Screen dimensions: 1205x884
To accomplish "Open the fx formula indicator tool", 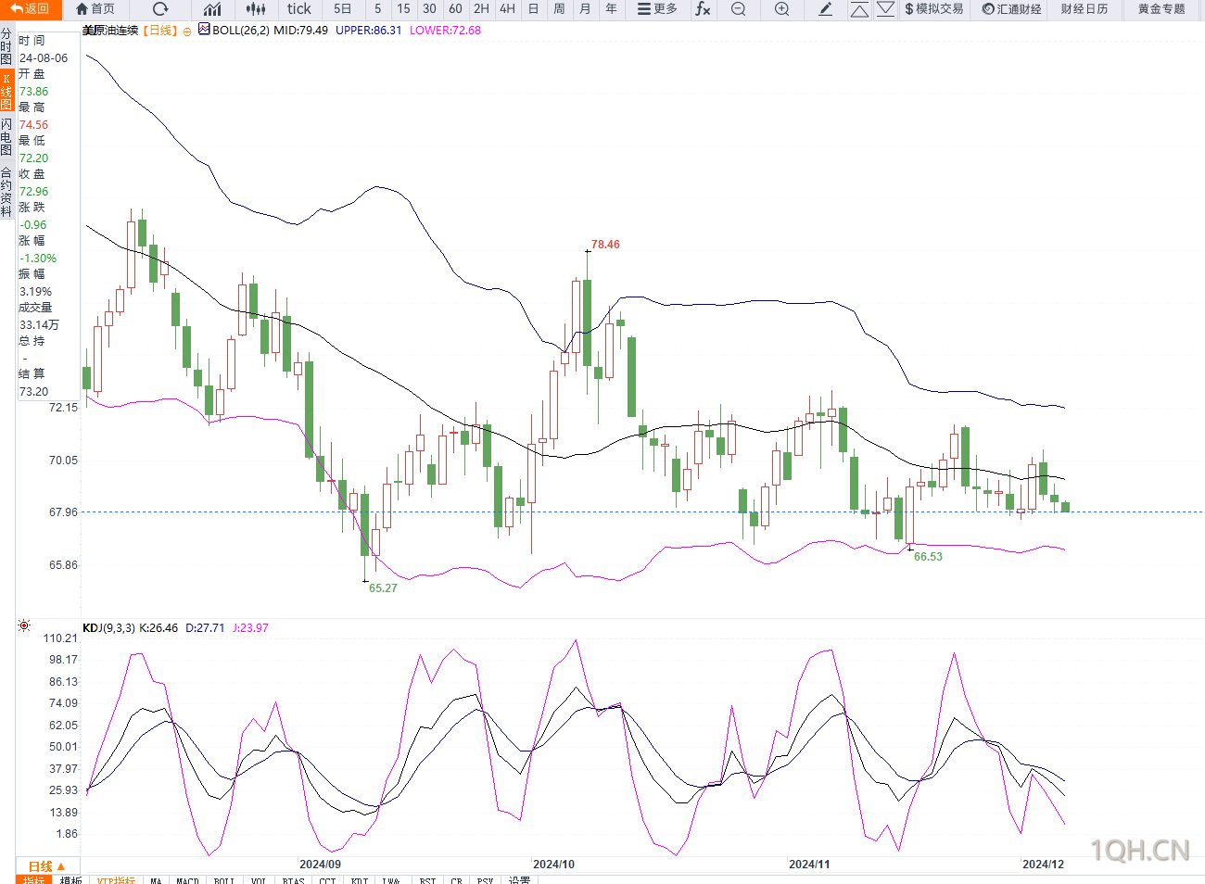I will (704, 9).
